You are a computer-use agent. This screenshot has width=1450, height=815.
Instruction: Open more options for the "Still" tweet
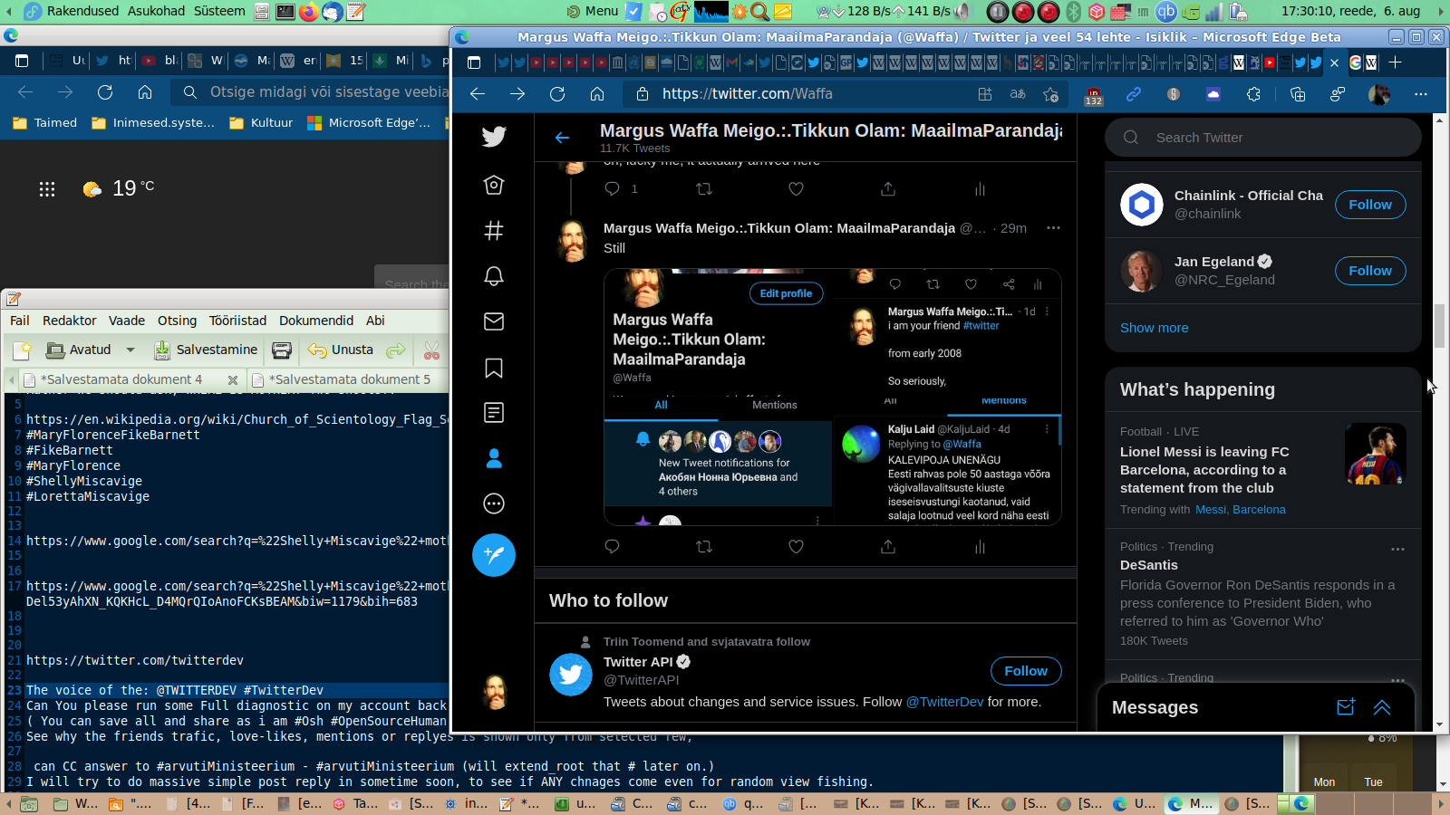[1053, 228]
